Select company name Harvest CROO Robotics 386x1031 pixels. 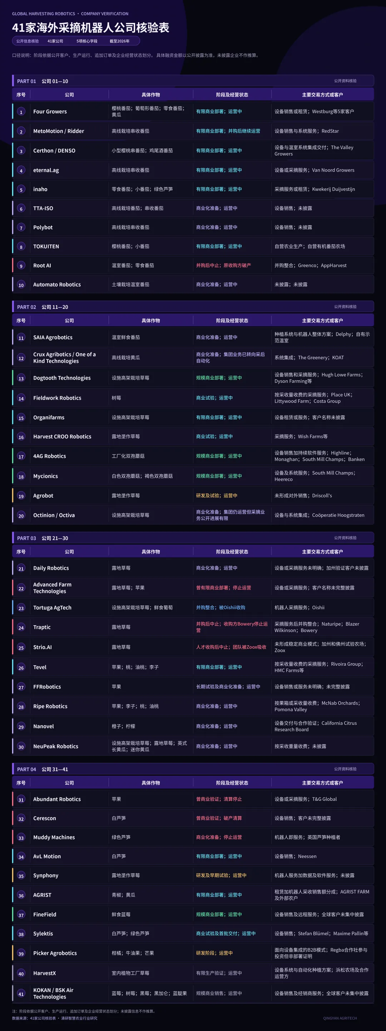(x=62, y=436)
